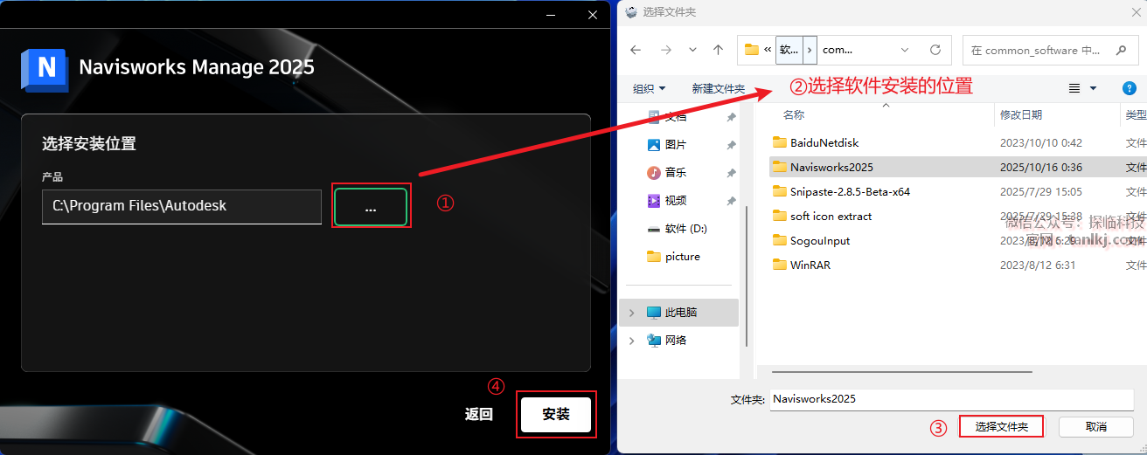Viewport: 1147px width, 455px height.
Task: Go up one level with the up arrow
Action: pyautogui.click(x=718, y=50)
